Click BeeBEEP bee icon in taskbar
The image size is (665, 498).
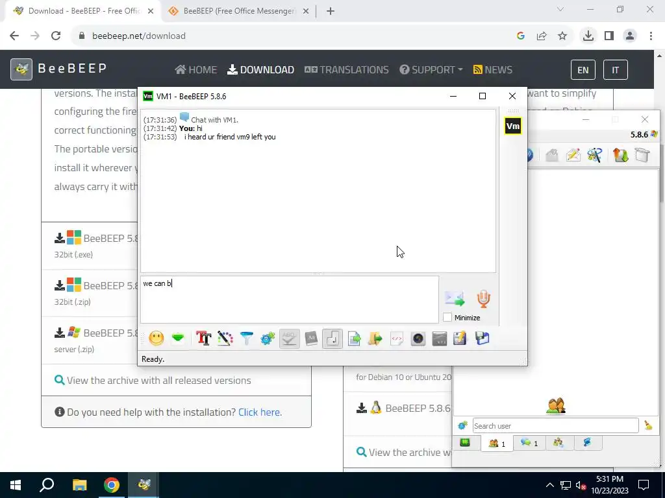pos(144,485)
